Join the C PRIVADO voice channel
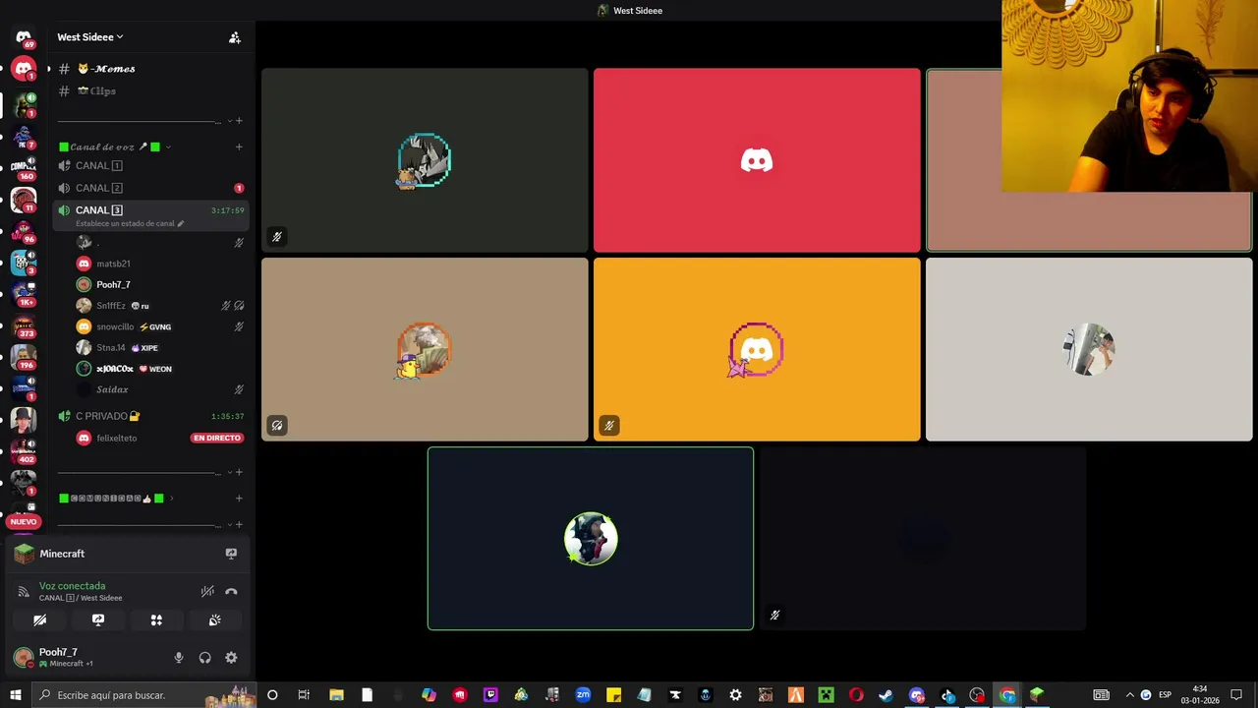Image resolution: width=1258 pixels, height=708 pixels. tap(106, 416)
